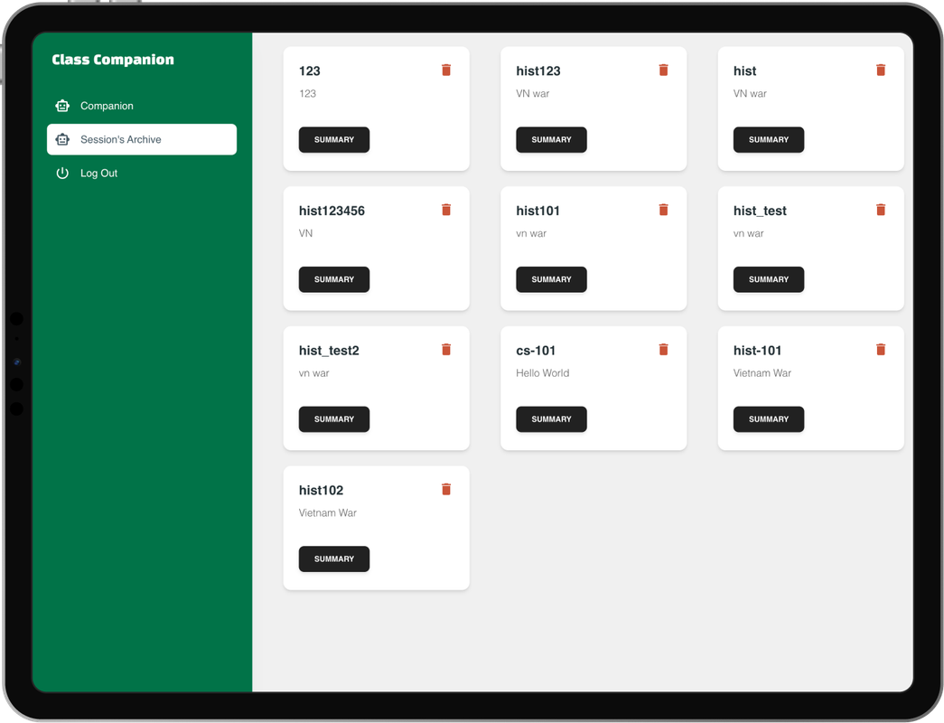View Summary of hist123 session
Viewport: 944px width, 723px height.
pos(551,140)
